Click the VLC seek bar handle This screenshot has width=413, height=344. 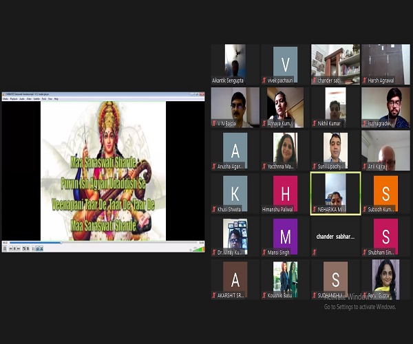coord(61,242)
